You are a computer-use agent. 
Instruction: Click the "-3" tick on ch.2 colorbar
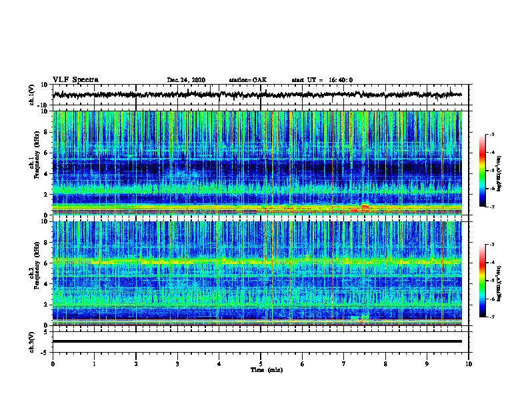click(491, 245)
